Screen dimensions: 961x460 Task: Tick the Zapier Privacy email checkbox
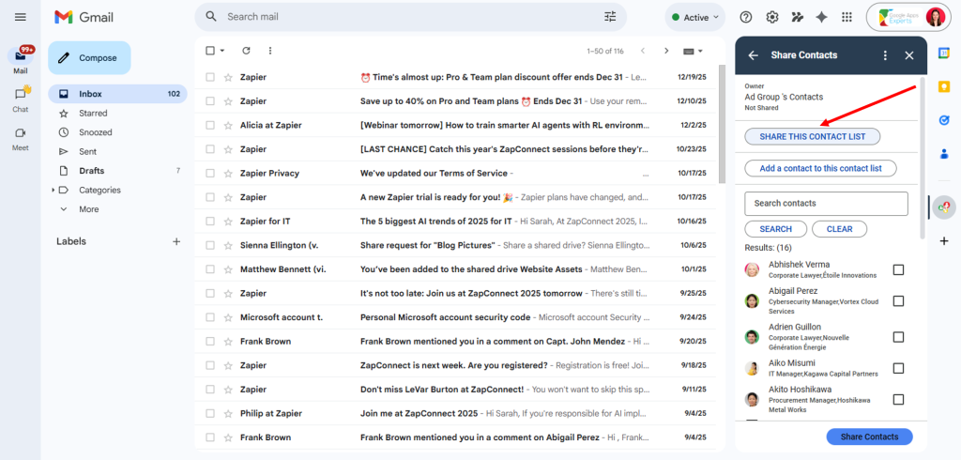(x=210, y=173)
